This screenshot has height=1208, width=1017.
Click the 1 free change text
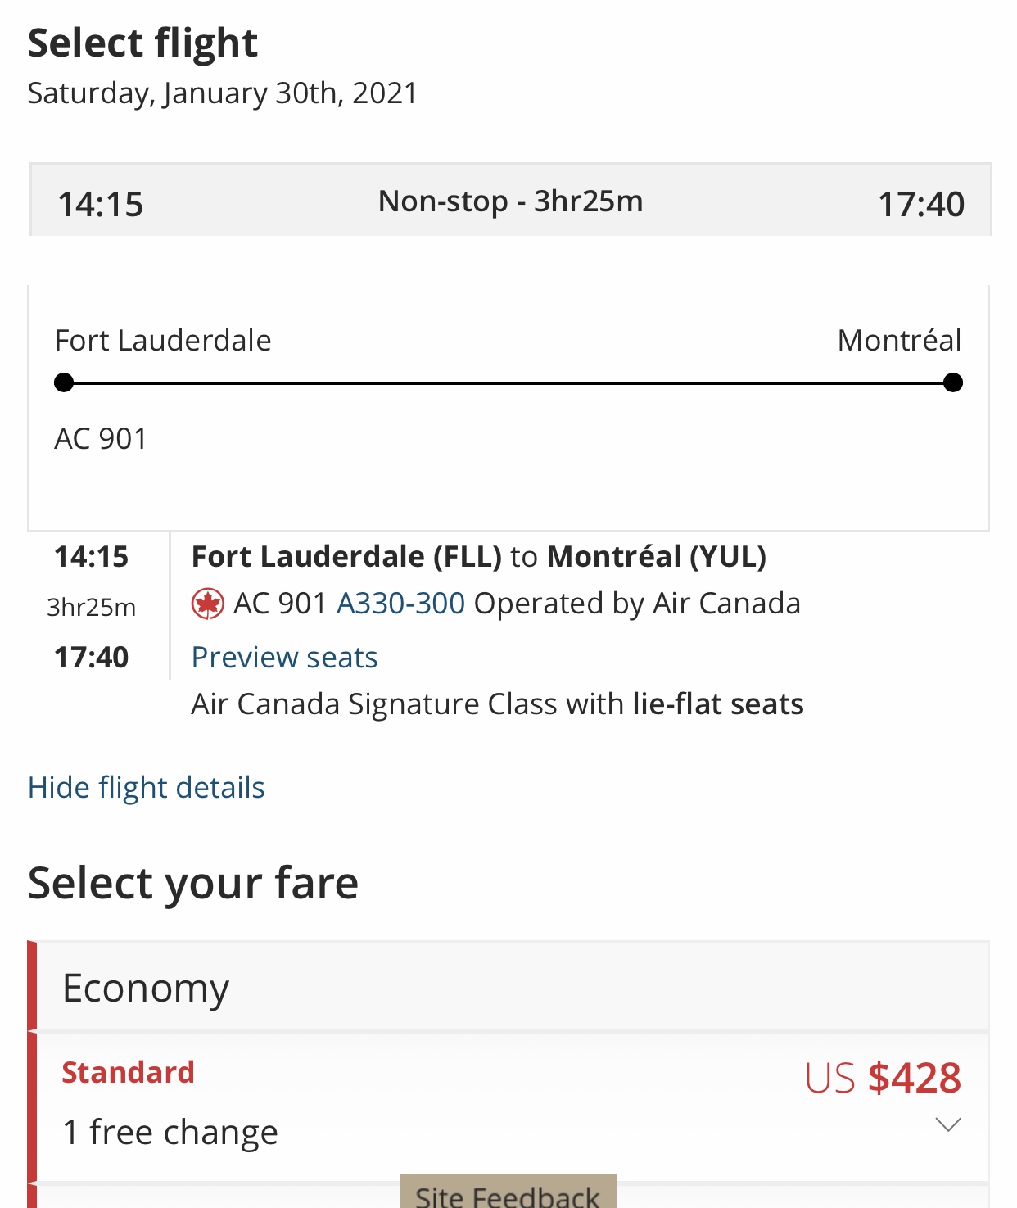coord(170,1133)
